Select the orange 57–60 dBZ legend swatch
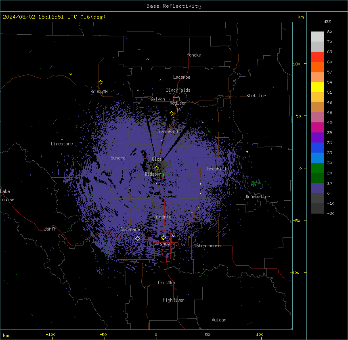 pyautogui.click(x=317, y=67)
